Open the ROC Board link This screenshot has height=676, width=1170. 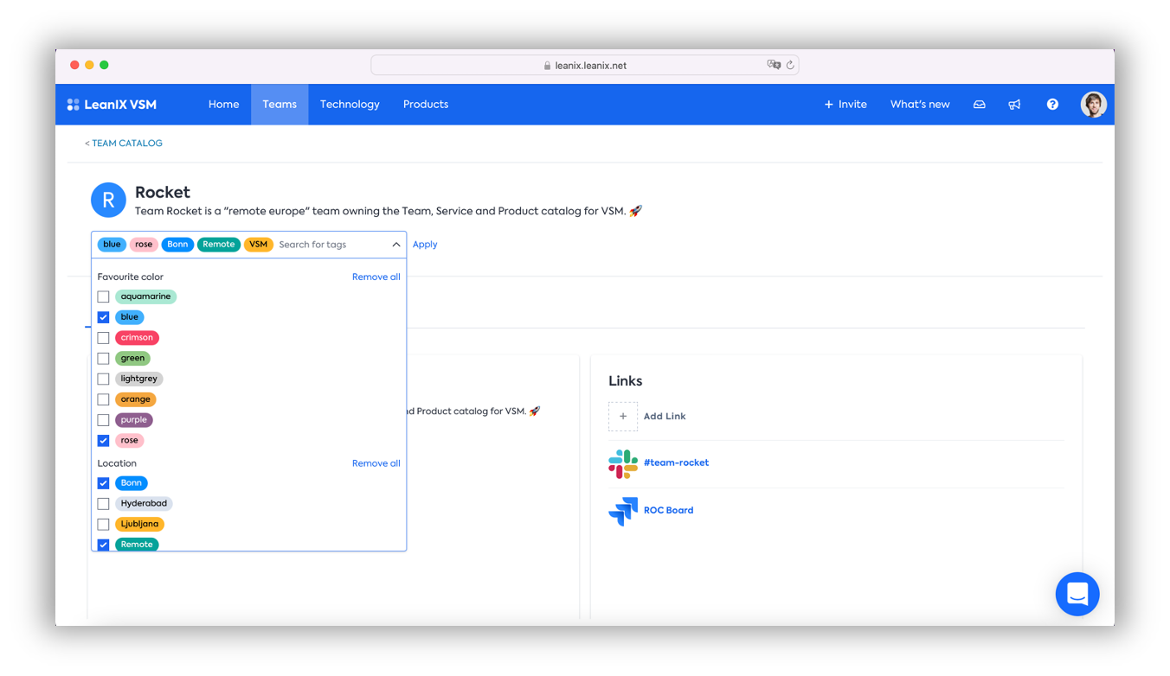(x=668, y=511)
